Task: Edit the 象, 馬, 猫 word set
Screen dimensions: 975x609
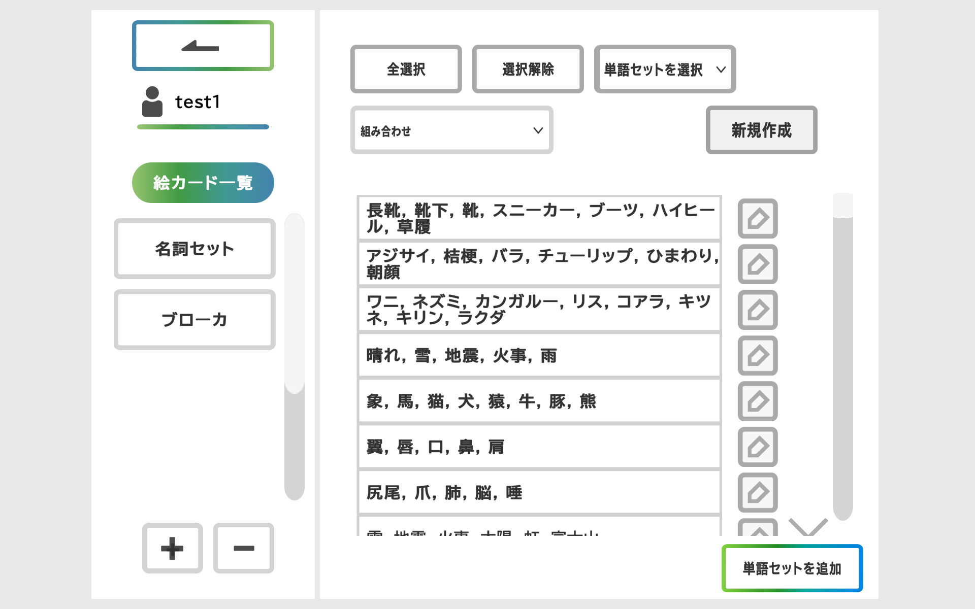Action: [x=757, y=401]
